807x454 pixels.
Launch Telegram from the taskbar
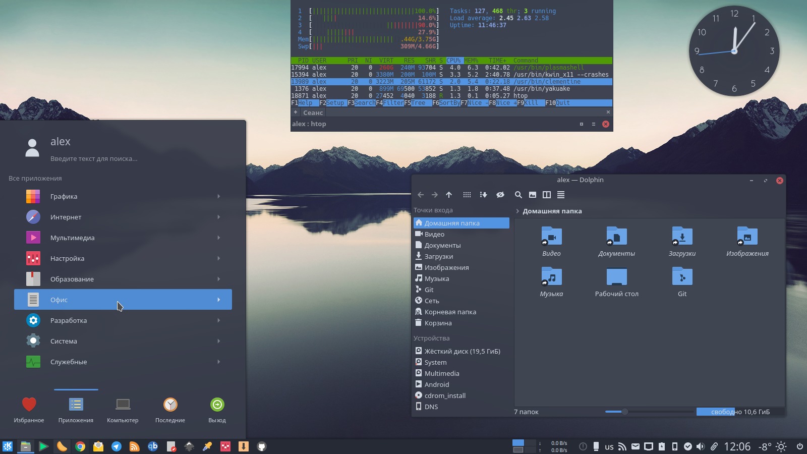tap(117, 446)
